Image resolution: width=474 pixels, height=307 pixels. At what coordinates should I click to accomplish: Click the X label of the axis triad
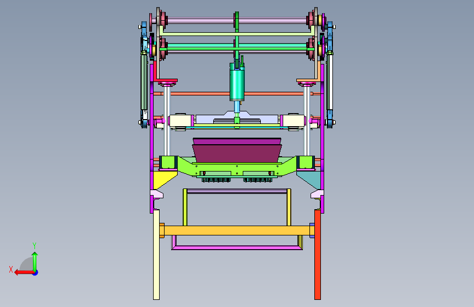point(11,269)
